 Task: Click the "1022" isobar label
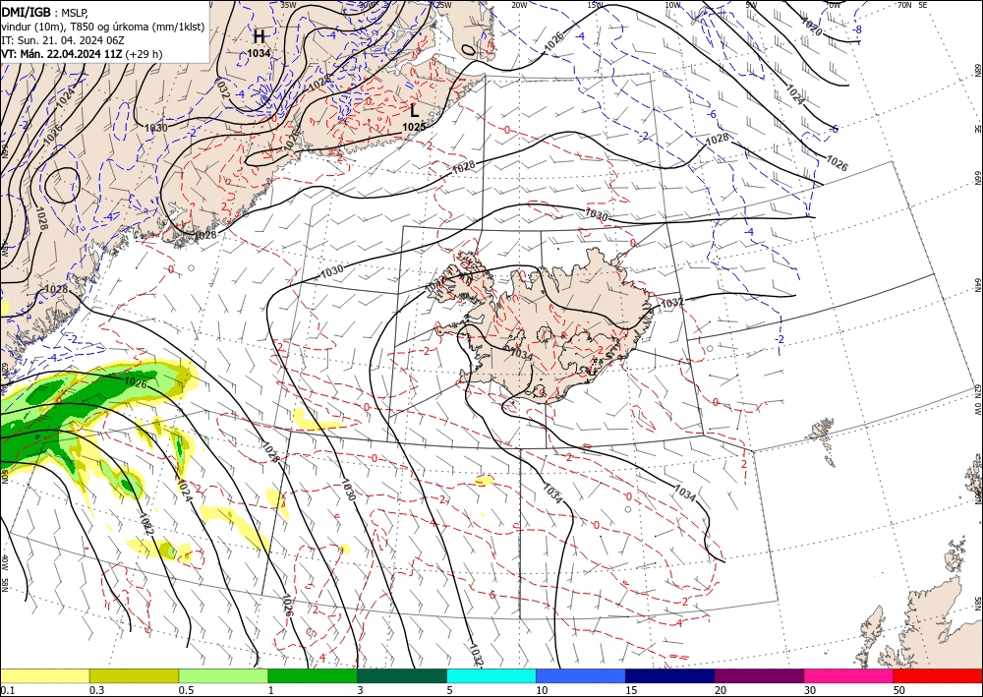(x=146, y=523)
